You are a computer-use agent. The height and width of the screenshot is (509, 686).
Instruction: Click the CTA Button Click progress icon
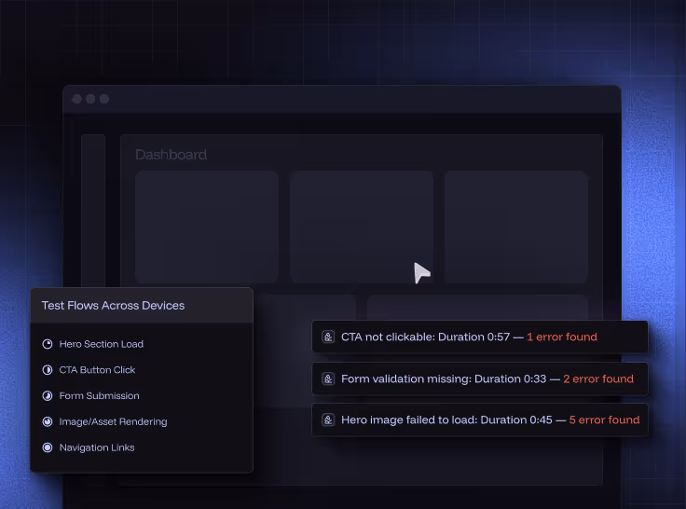[48, 370]
